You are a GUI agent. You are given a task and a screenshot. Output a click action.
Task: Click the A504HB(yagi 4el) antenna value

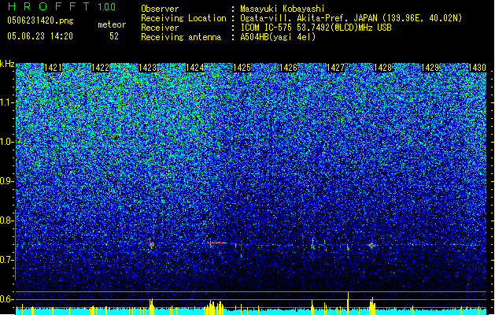(x=278, y=37)
